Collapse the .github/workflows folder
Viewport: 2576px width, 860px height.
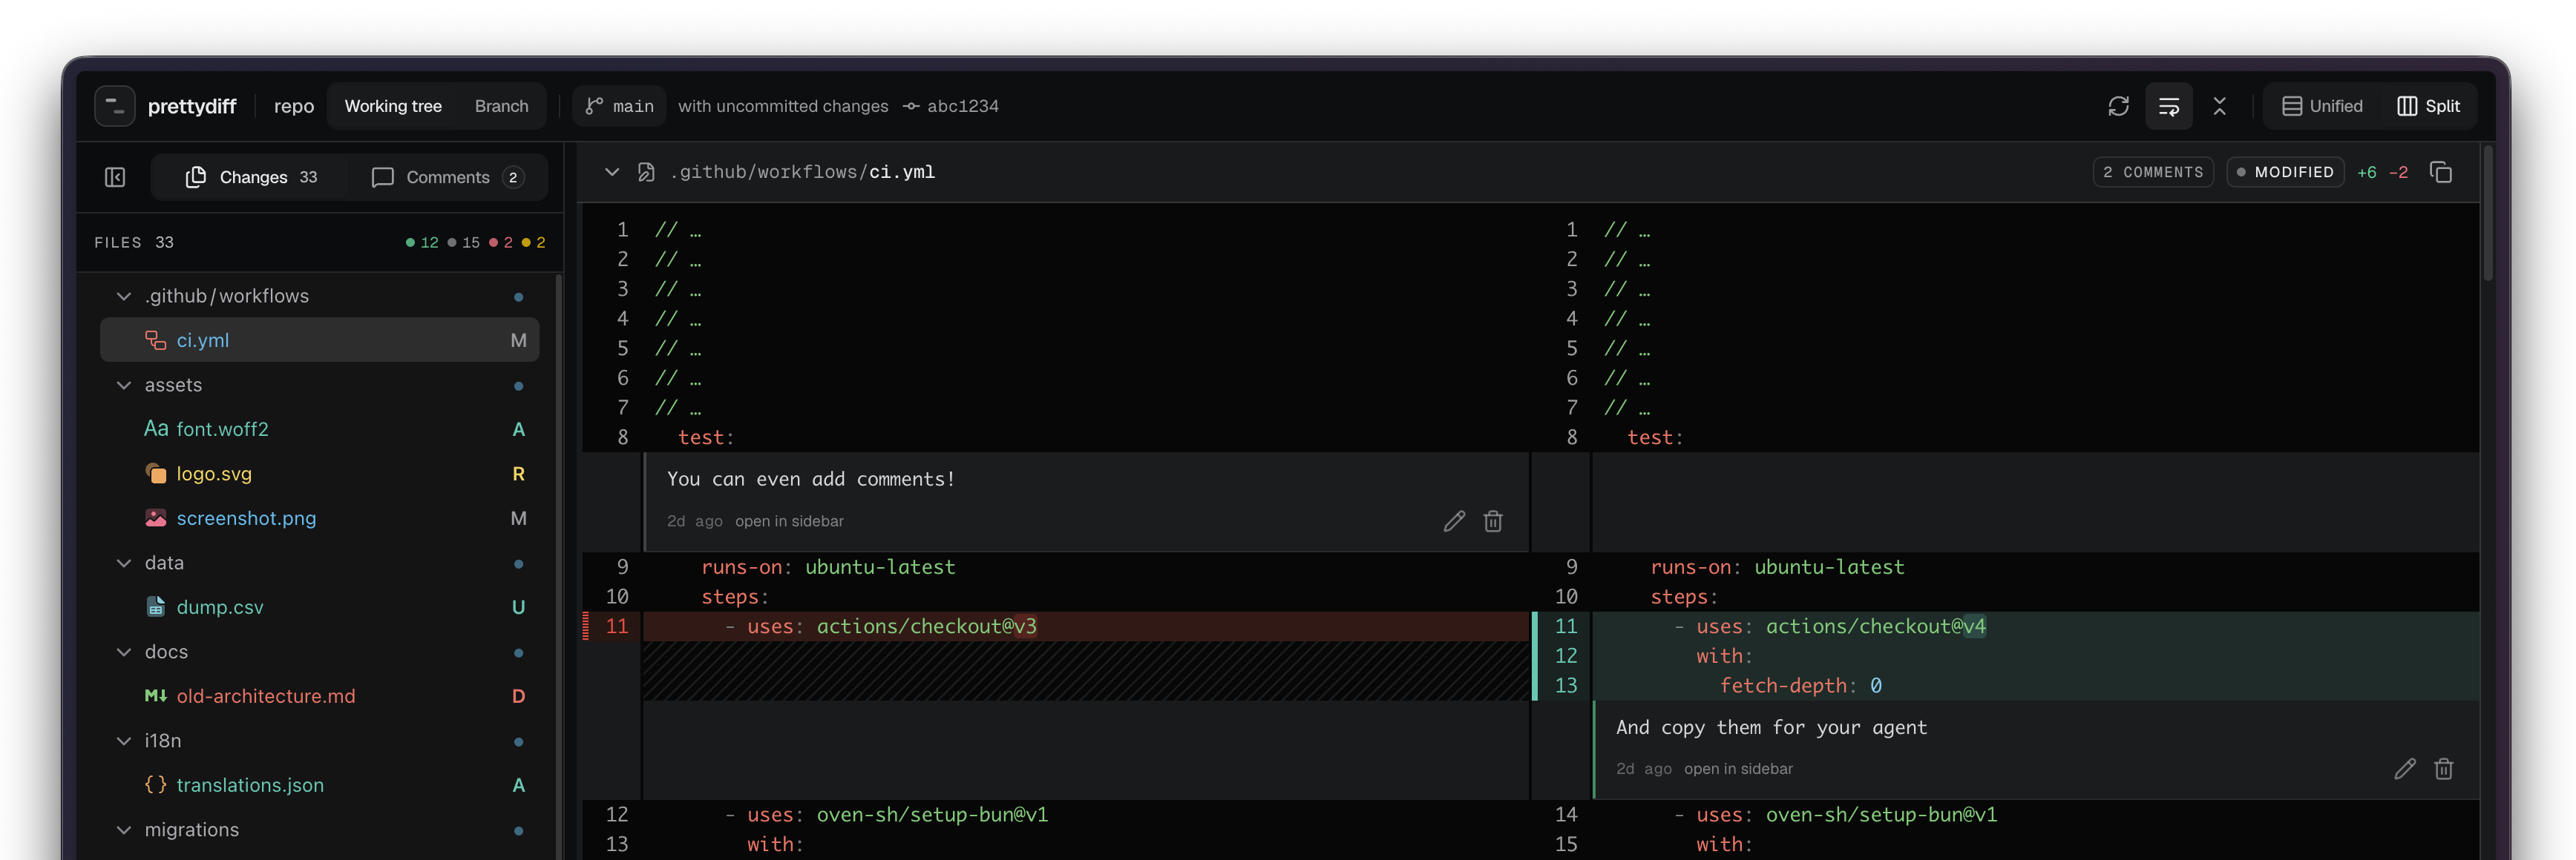124,296
